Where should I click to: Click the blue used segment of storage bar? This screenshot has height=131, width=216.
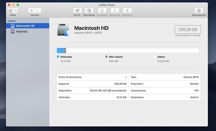coord(61,50)
